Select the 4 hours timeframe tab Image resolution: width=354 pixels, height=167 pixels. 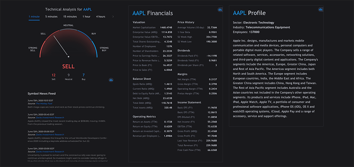(101, 17)
